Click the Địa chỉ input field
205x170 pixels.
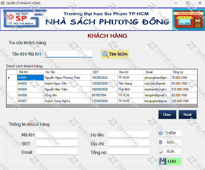129,143
